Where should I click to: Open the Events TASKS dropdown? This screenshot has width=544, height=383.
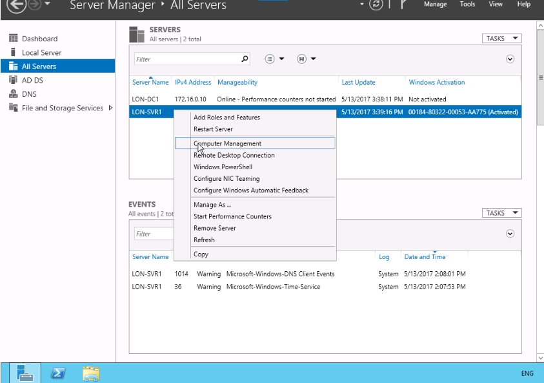[501, 213]
